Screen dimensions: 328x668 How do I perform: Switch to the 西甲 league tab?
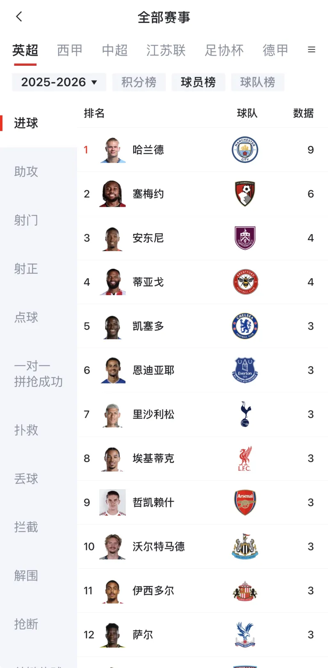[70, 50]
